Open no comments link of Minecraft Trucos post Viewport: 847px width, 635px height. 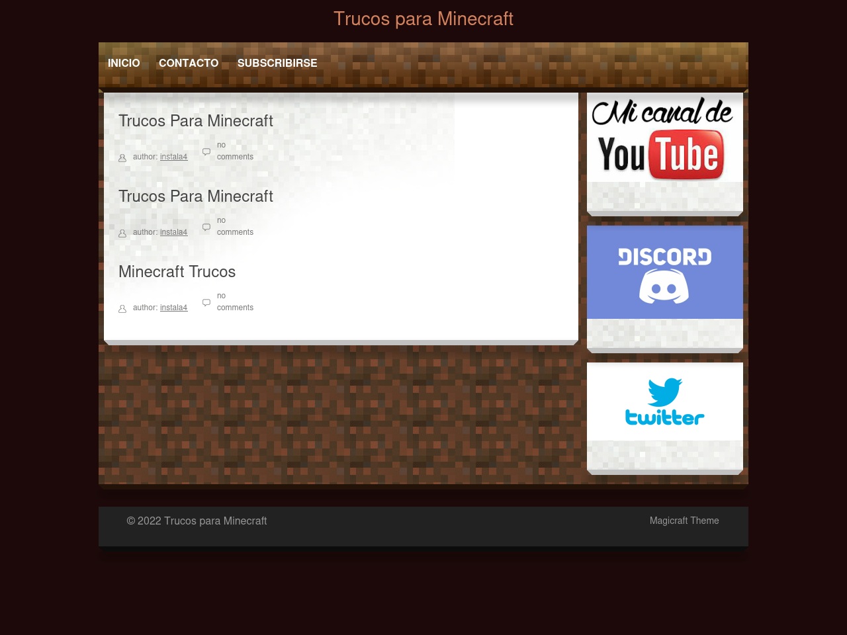pos(235,302)
